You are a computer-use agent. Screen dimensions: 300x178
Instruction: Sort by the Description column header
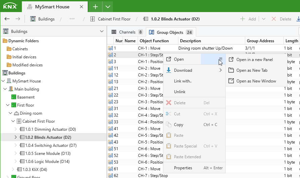point(212,41)
